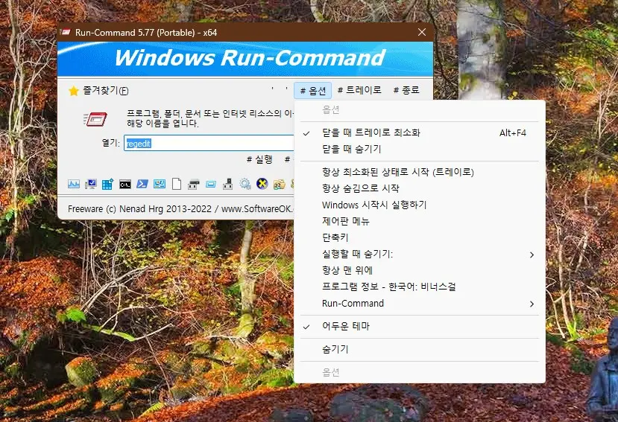Screen dimensions: 618x422
Task: Launch PowerShell icon
Action: 142,184
